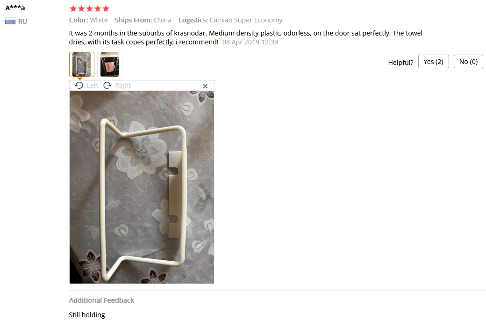Vote No (0) on review helpfulness
This screenshot has height=320, width=486.
click(468, 62)
